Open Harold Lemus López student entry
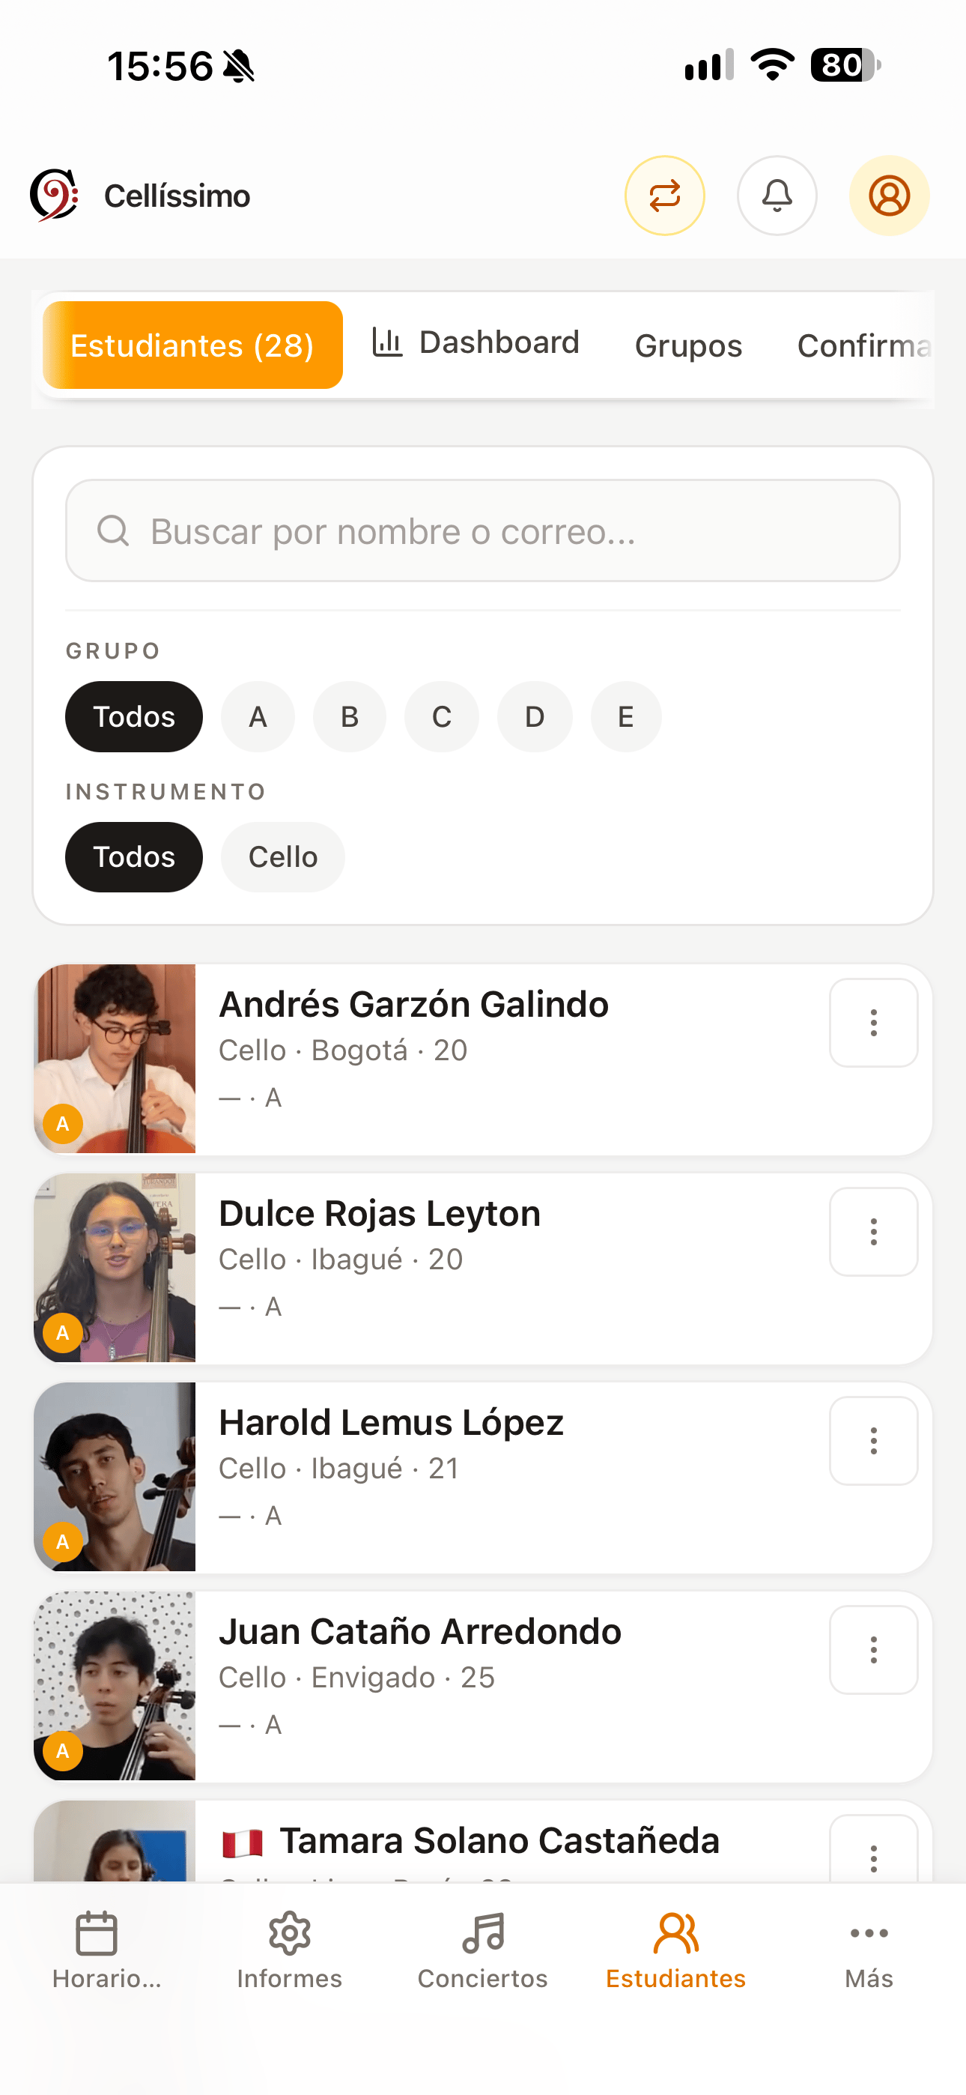 [x=483, y=1477]
